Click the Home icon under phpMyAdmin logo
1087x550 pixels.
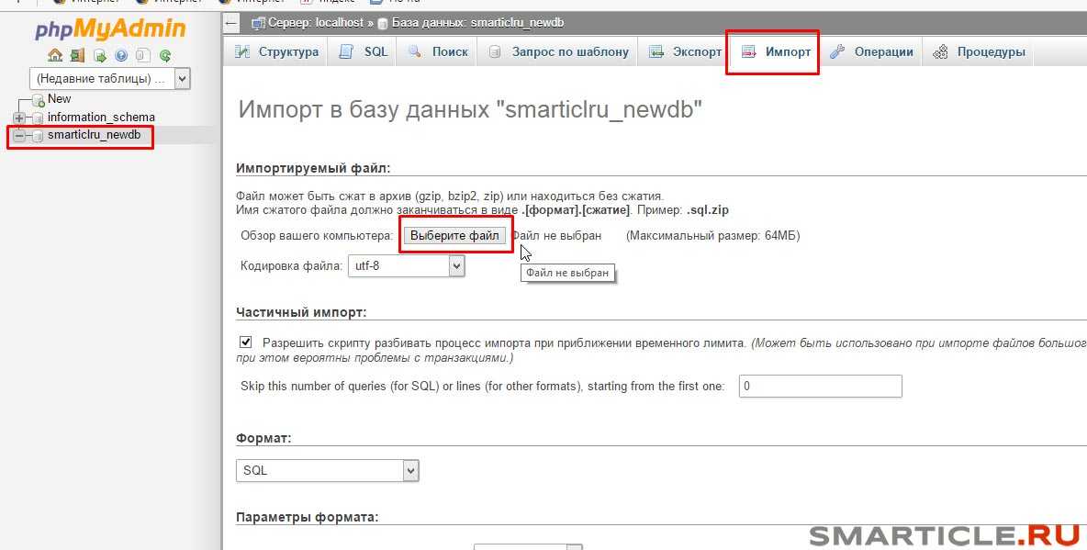[x=55, y=55]
